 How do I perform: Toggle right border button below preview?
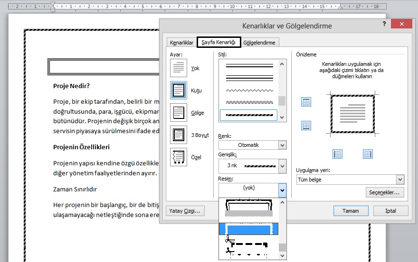(x=368, y=154)
